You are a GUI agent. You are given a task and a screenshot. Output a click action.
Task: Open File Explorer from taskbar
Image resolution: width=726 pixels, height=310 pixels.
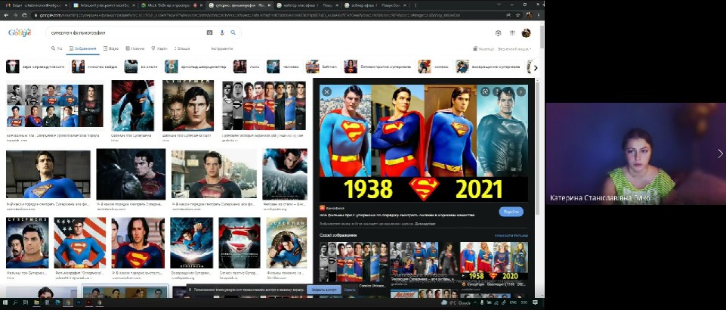[36, 302]
